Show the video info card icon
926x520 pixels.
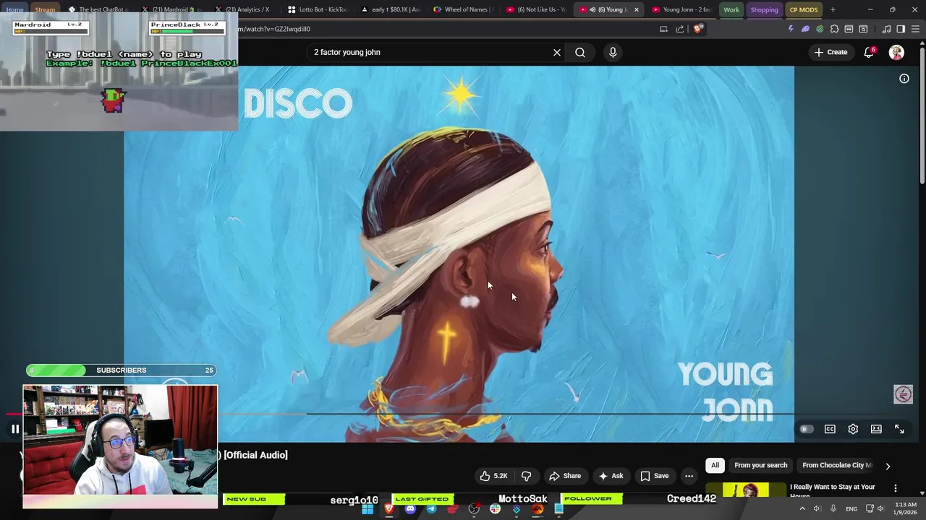(x=904, y=79)
